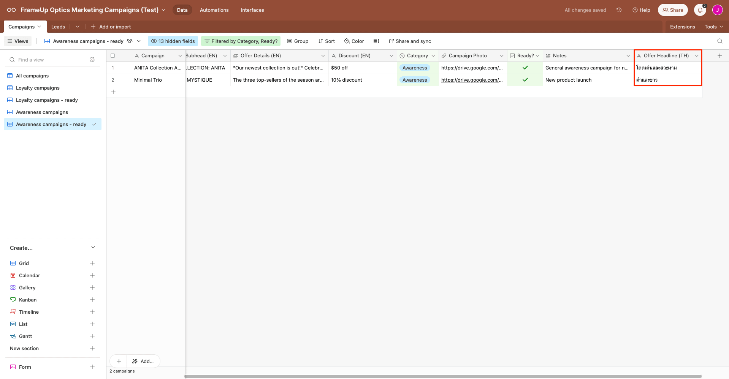Image resolution: width=729 pixels, height=379 pixels.
Task: Click the Sort toolbar icon
Action: pos(326,41)
